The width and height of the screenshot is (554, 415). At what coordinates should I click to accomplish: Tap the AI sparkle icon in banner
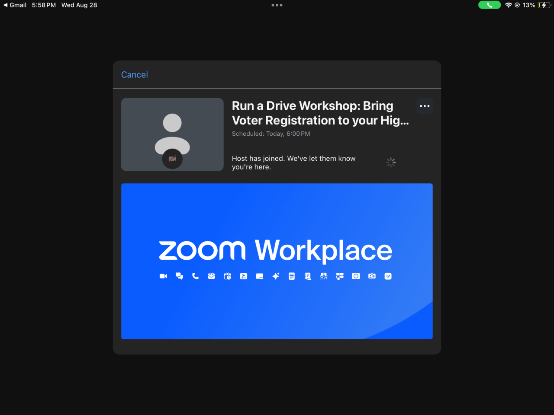pyautogui.click(x=276, y=276)
